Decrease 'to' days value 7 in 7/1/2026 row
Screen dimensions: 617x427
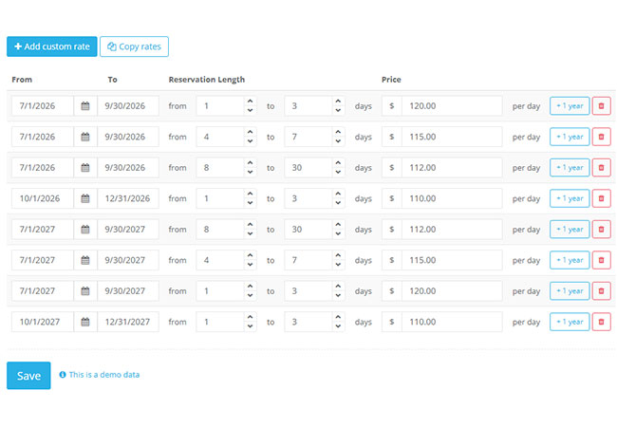click(x=339, y=141)
